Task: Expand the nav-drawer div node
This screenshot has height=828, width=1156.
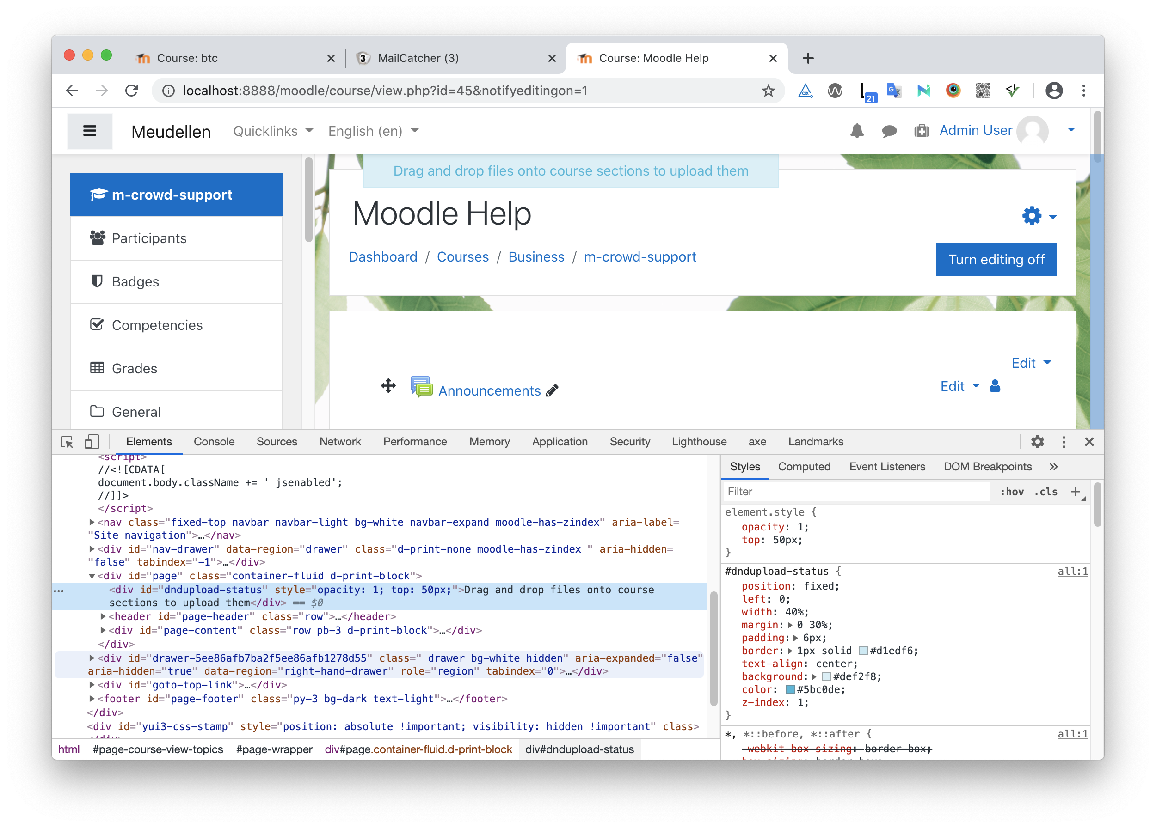Action: (x=92, y=549)
